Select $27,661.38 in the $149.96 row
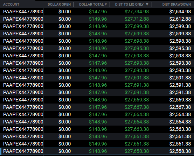Screen dimensions: 194x156 coord(137,144)
